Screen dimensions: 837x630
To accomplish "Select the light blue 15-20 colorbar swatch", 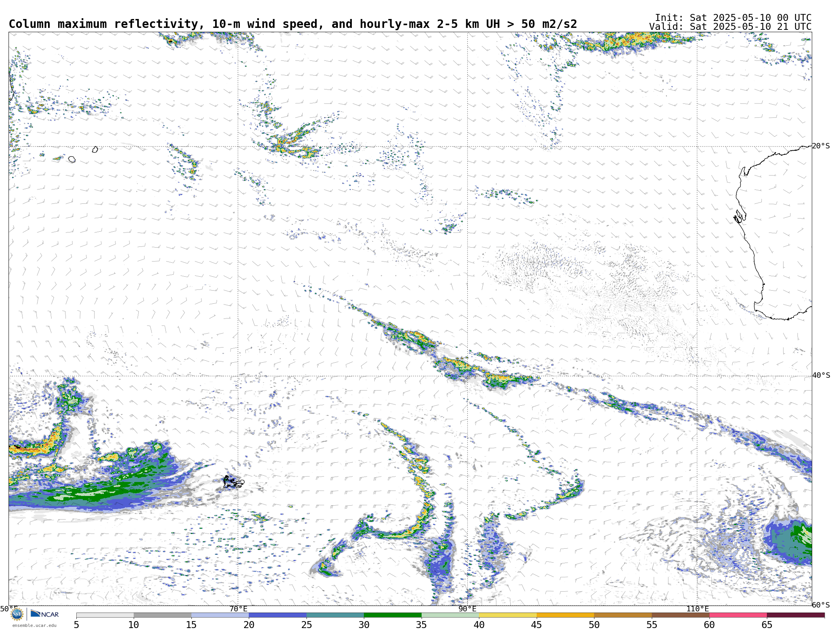I will click(x=220, y=615).
